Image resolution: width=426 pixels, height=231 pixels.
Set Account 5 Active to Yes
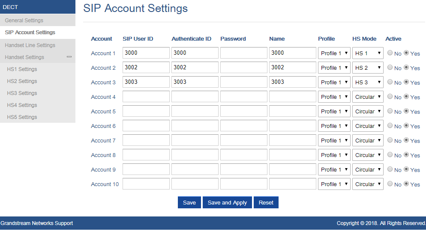(406, 111)
